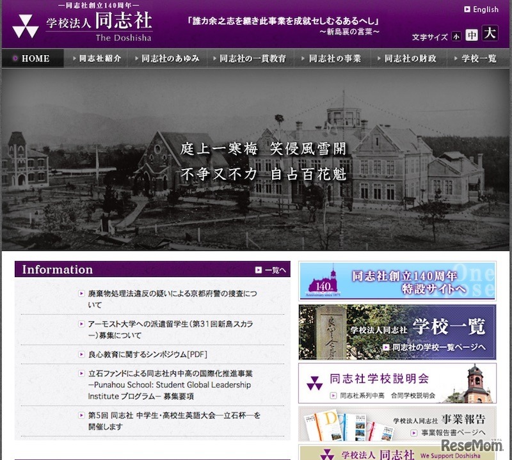This screenshot has width=512, height=460.
Task: Set text size to medium (中)
Action: tap(472, 35)
